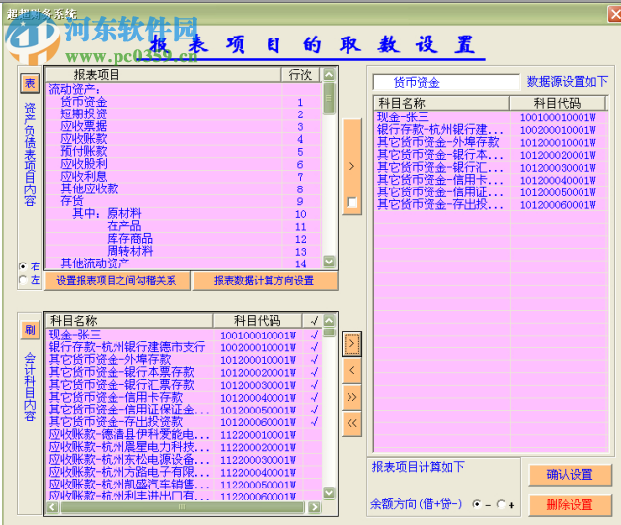This screenshot has width=621, height=525.
Task: Select account code 112200050001W
Action: (259, 485)
